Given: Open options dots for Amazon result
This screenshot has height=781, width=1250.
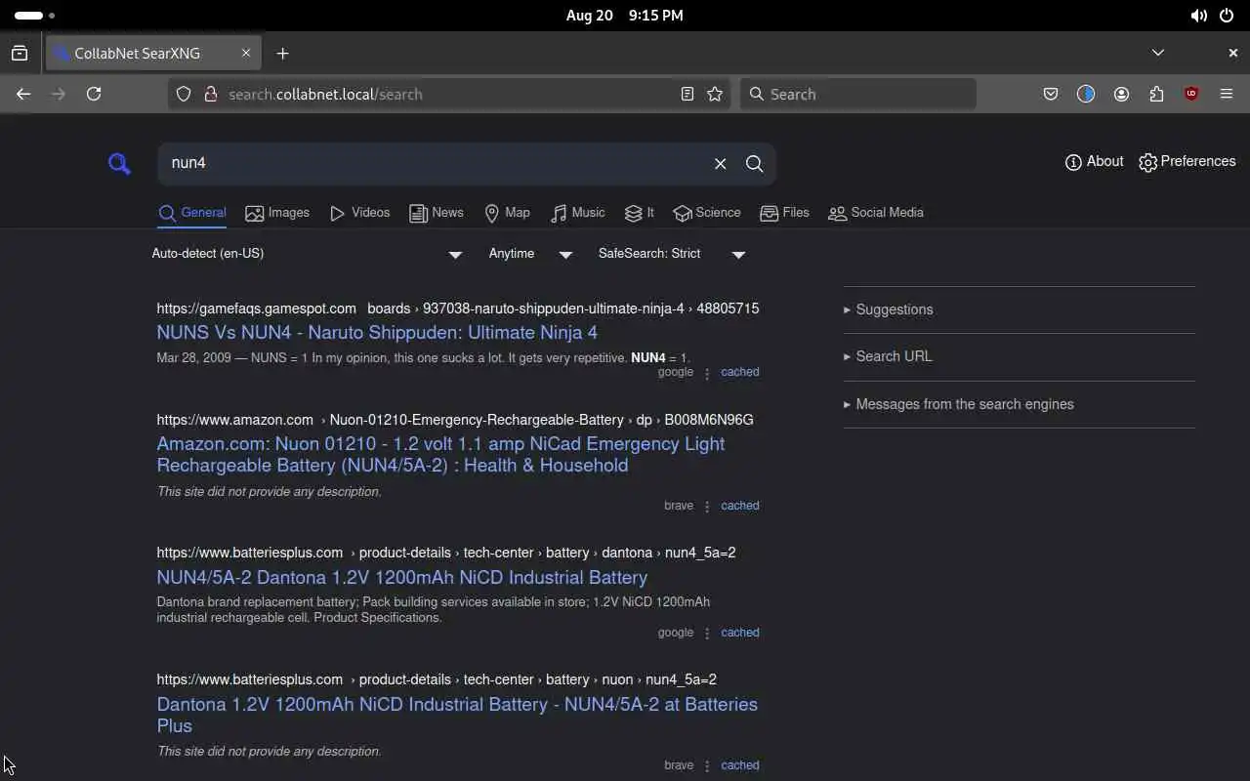Looking at the screenshot, I should tap(707, 507).
